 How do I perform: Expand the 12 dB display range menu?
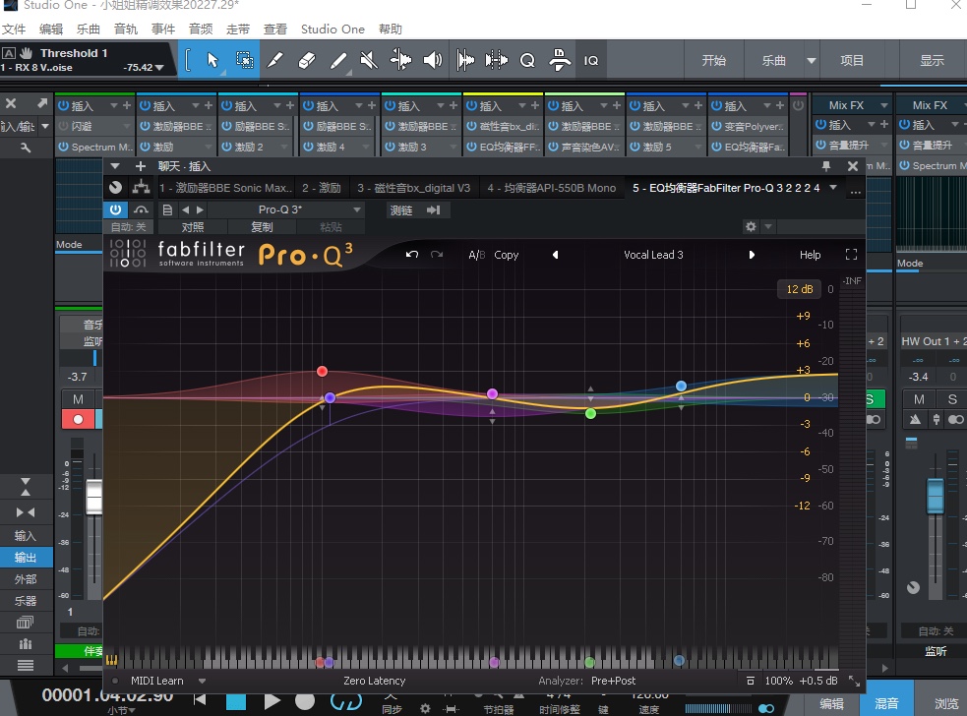click(799, 289)
